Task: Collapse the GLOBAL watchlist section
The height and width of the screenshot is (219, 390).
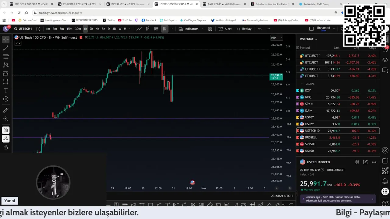Action: click(x=302, y=84)
